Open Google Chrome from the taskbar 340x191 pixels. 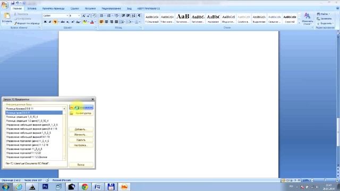coord(85,186)
